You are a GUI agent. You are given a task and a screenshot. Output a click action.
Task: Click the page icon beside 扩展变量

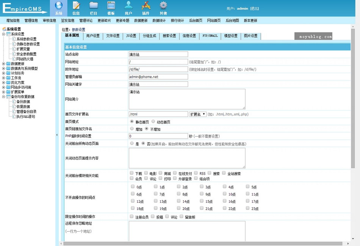point(14,49)
